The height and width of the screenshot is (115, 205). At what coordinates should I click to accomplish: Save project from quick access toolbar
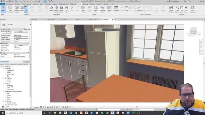(x=9, y=1)
